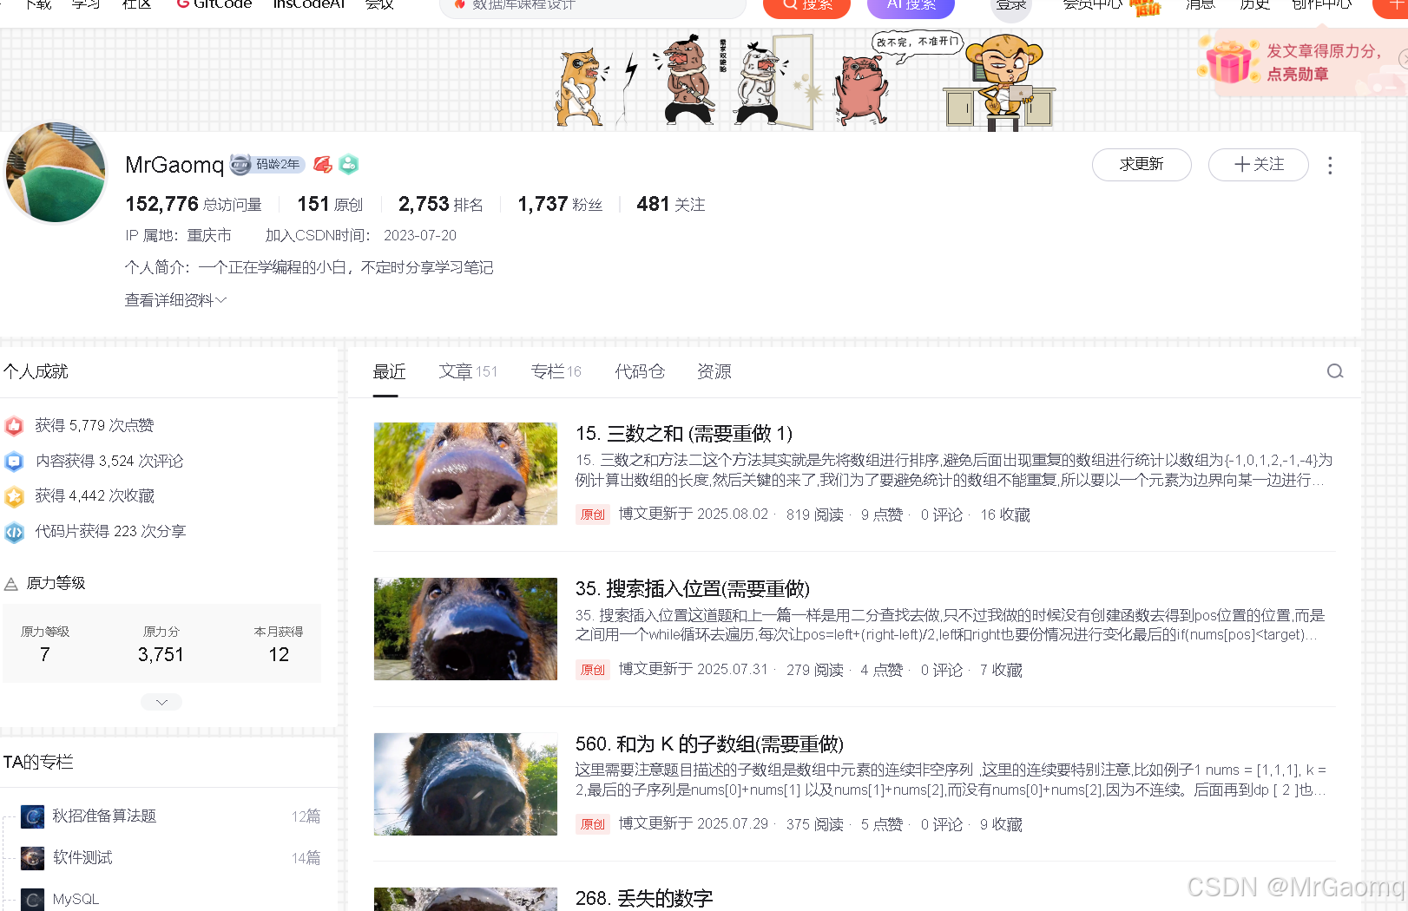
Task: Switch to the 资源 tab
Action: [x=714, y=371]
